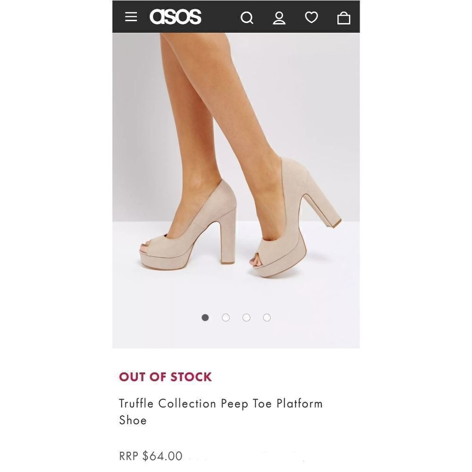Select the third carousel indicator dot
Viewport: 472px width, 472px height.
click(246, 318)
